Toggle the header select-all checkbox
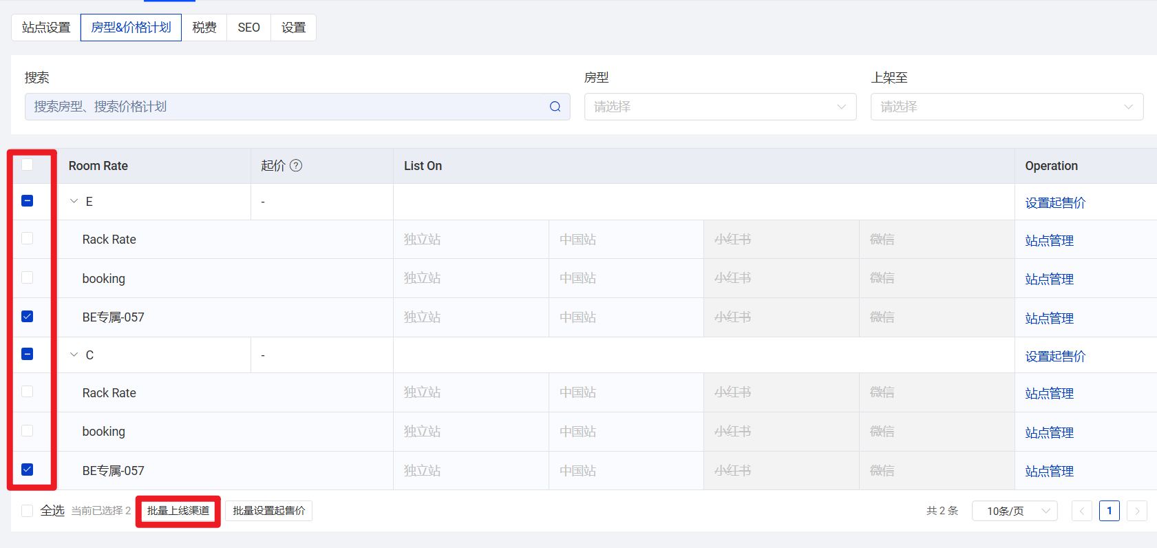 click(x=28, y=165)
